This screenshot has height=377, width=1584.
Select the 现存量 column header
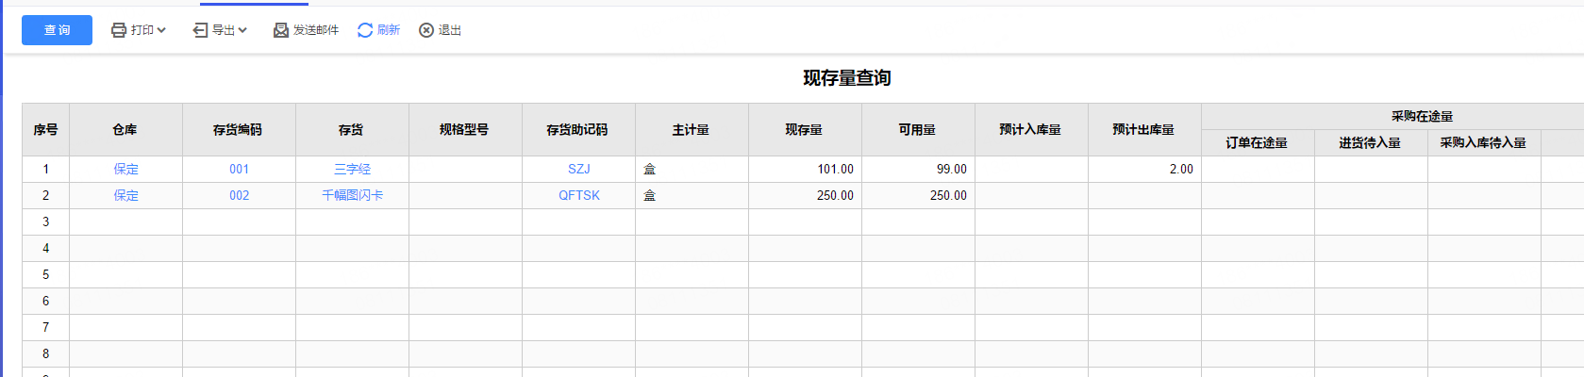click(805, 130)
